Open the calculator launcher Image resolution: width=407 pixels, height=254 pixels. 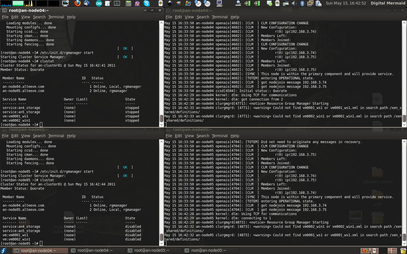[128, 3]
